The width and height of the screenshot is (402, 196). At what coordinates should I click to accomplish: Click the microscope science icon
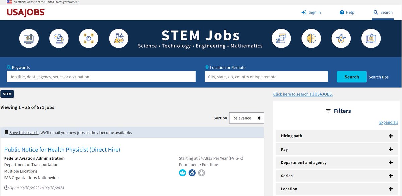59,39
